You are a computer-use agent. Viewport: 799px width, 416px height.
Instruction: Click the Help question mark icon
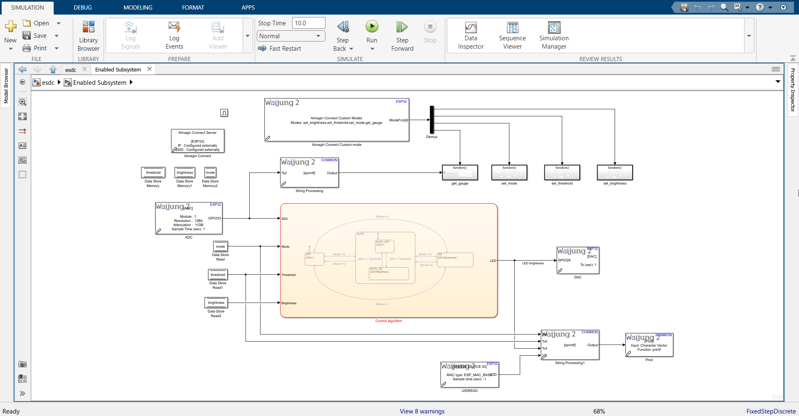click(760, 7)
